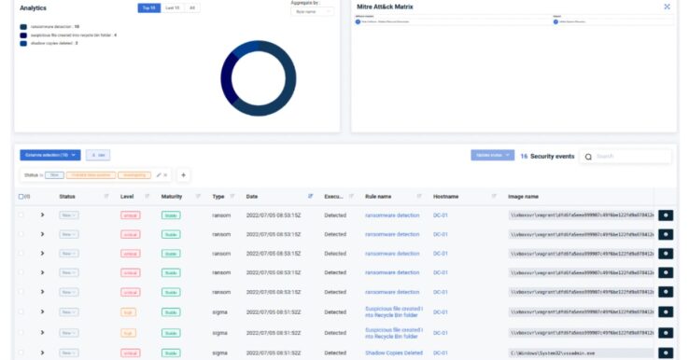Viewport: 689px width, 360px height.
Task: Click the vssadmin.exe image name cell
Action: point(581,353)
